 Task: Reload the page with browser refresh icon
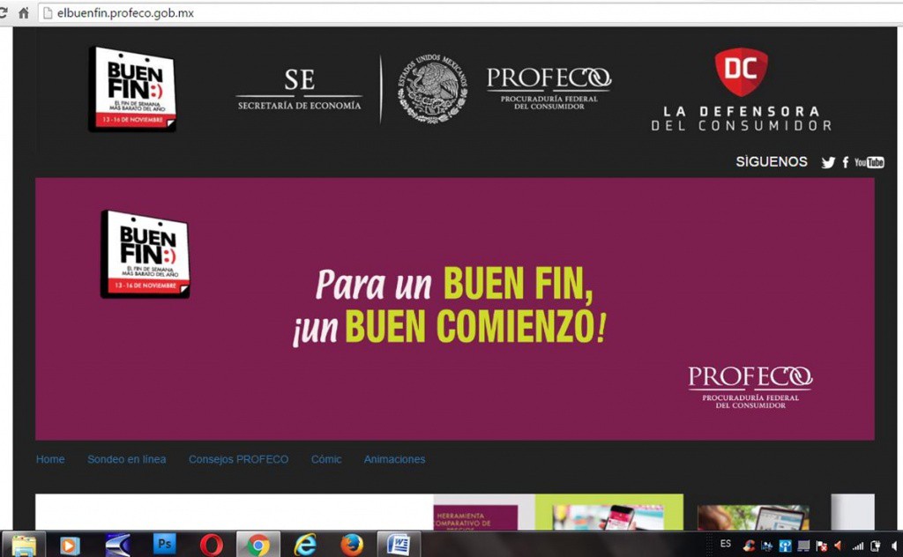click(x=3, y=12)
